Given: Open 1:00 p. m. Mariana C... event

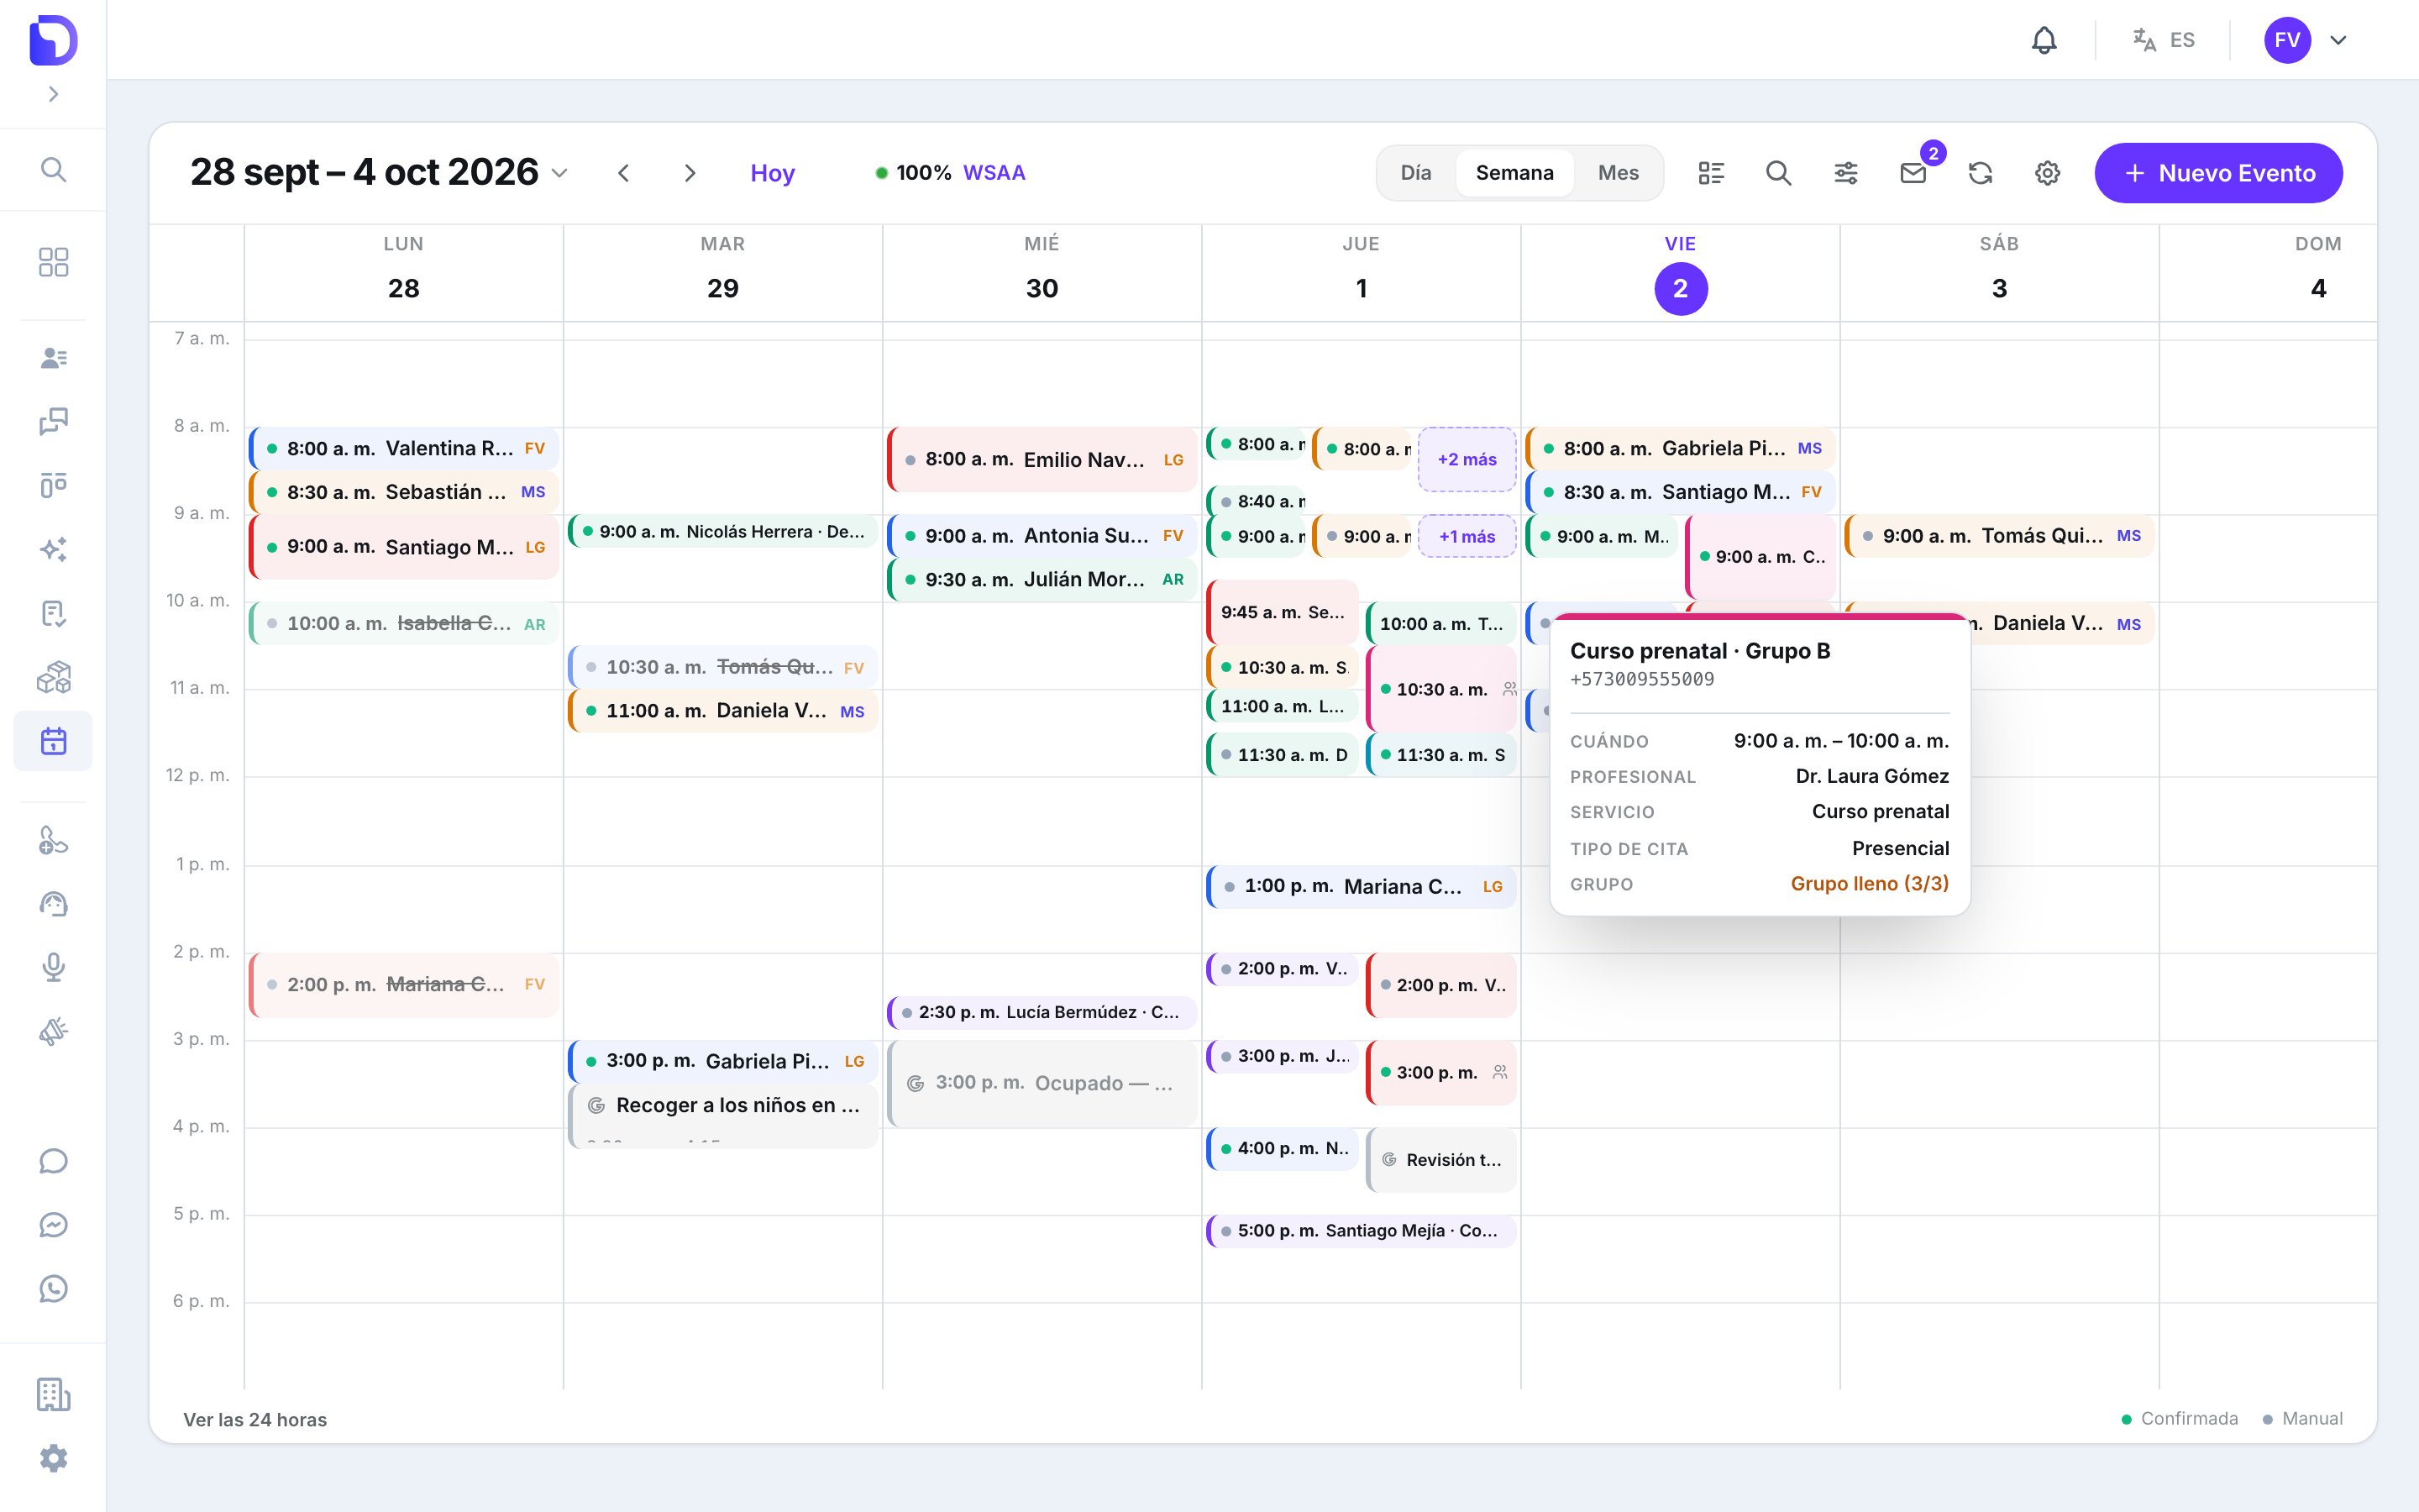Looking at the screenshot, I should pos(1362,886).
